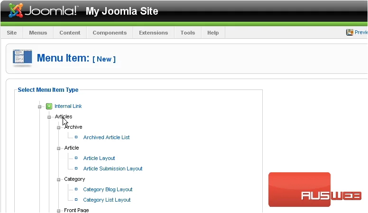Click bullet icon beside Category List Layout

(x=76, y=200)
